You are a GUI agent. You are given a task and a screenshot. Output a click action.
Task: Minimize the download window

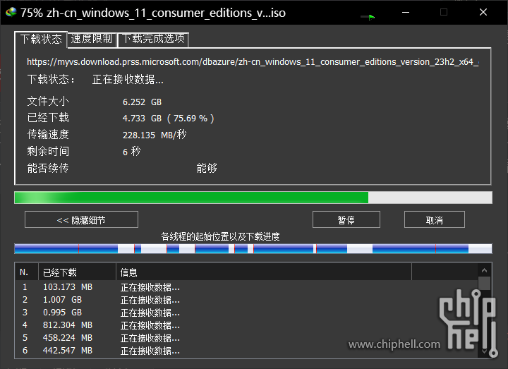point(406,12)
